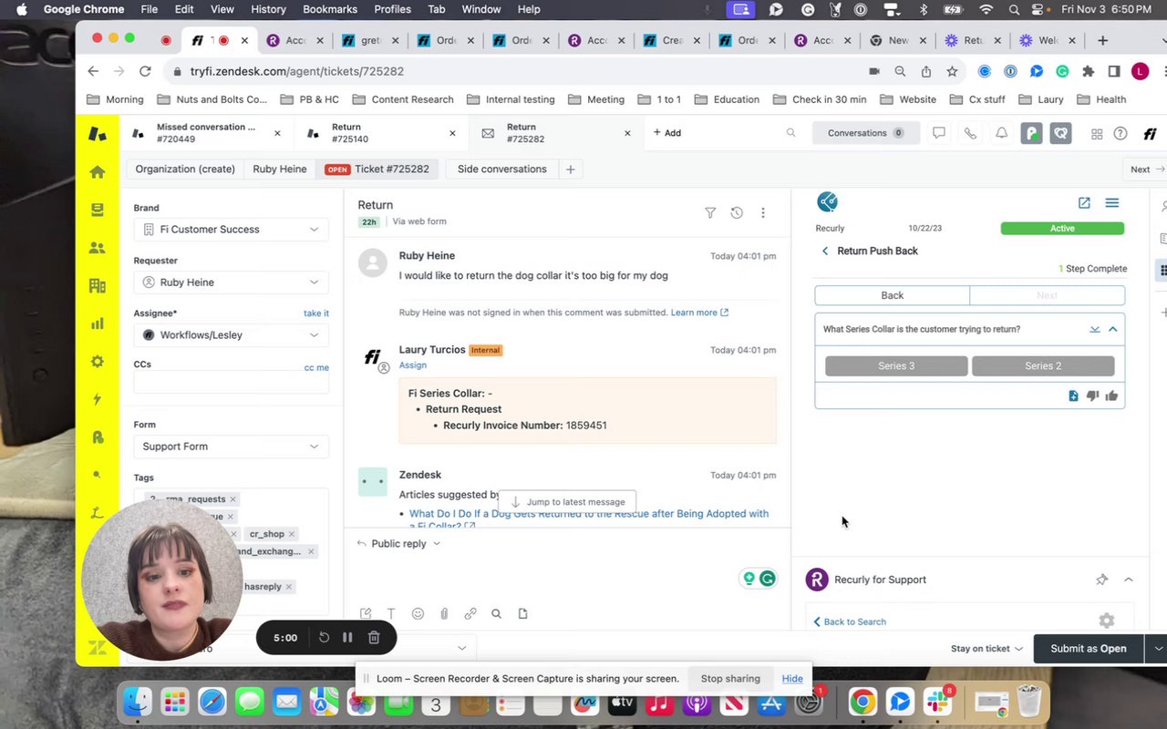Open the chat conversations icon
The image size is (1167, 729).
click(x=938, y=133)
